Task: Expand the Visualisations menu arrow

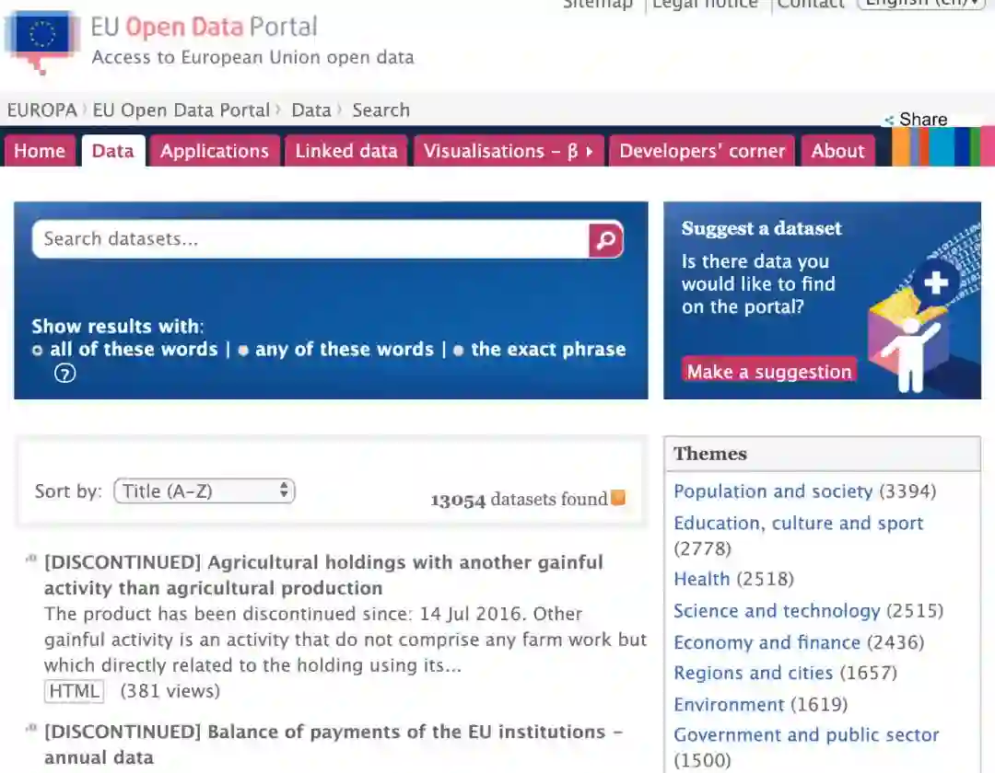Action: (x=590, y=151)
